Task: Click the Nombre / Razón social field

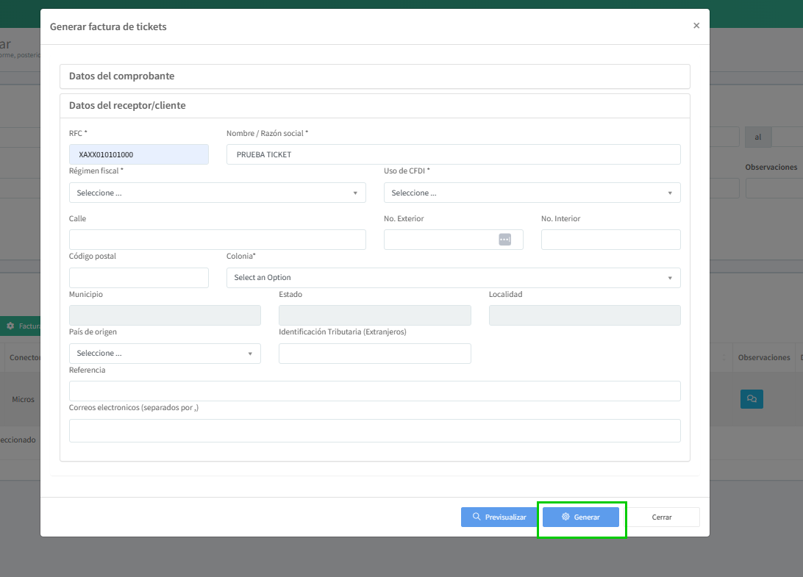Action: [x=453, y=154]
